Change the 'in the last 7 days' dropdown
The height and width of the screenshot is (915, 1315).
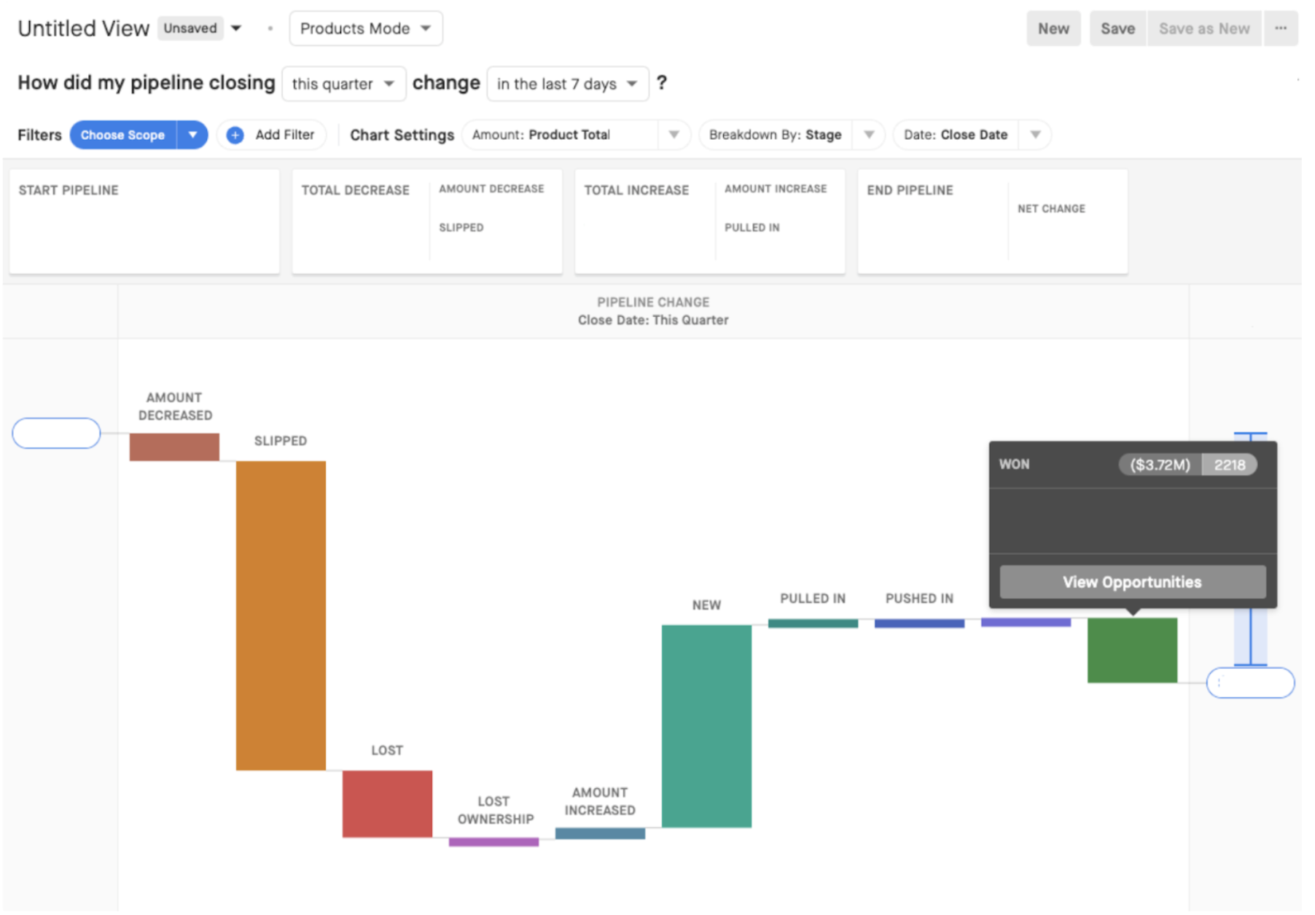tap(567, 84)
